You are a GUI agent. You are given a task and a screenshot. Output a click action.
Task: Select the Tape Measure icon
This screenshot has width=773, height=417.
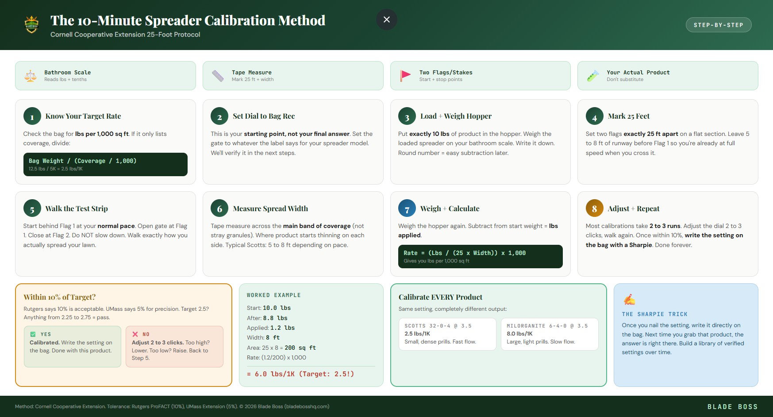[x=217, y=75]
